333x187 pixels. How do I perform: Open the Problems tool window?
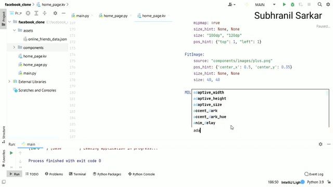[x=54, y=174]
